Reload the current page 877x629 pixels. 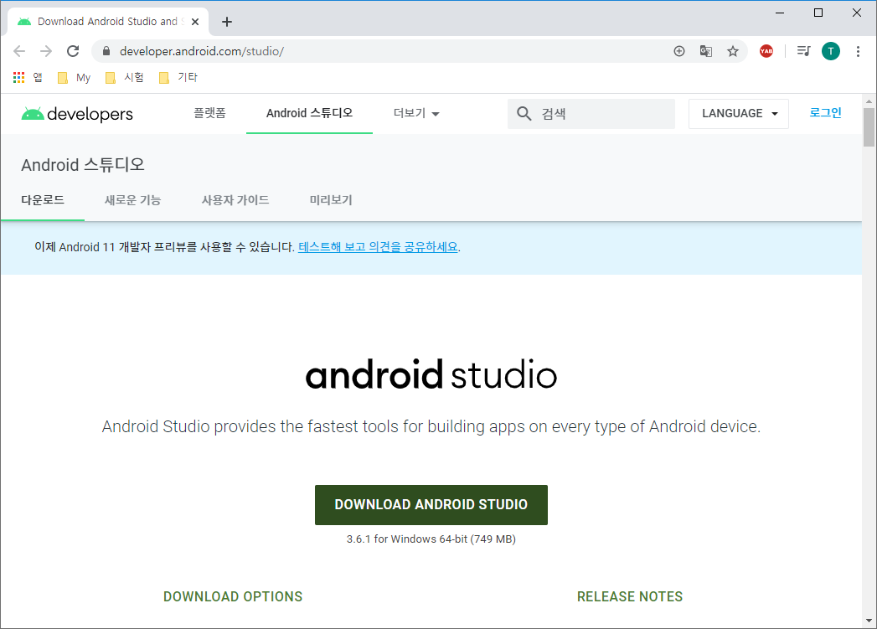coord(73,51)
